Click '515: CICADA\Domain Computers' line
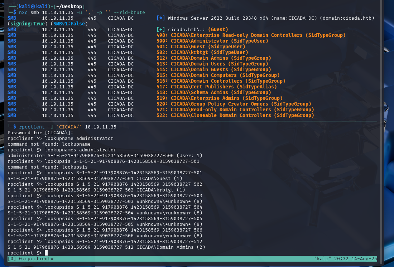394x267 pixels. pyautogui.click(x=218, y=76)
